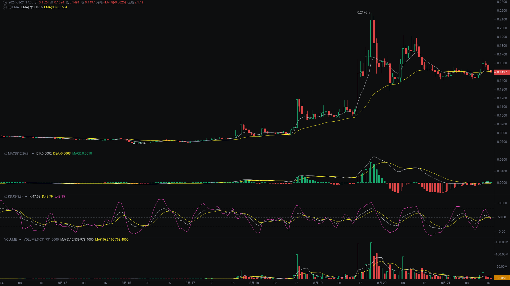Screen dimensions: 510x286
Task: Click the K:47.58 readout
Action: pos(35,197)
